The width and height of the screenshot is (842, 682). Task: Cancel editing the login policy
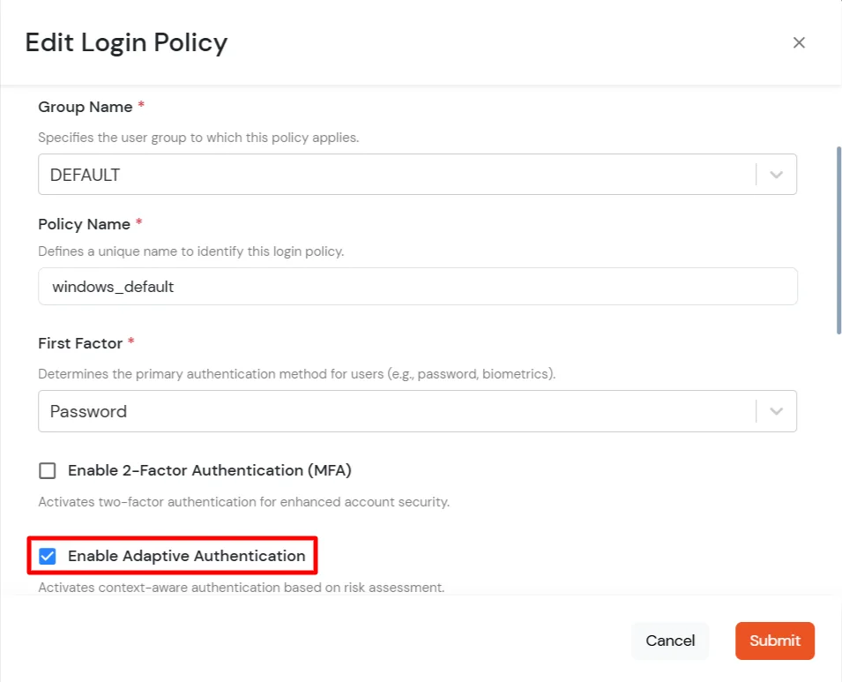670,641
